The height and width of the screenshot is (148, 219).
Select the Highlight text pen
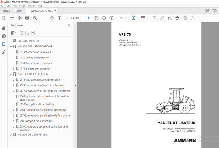(162, 18)
